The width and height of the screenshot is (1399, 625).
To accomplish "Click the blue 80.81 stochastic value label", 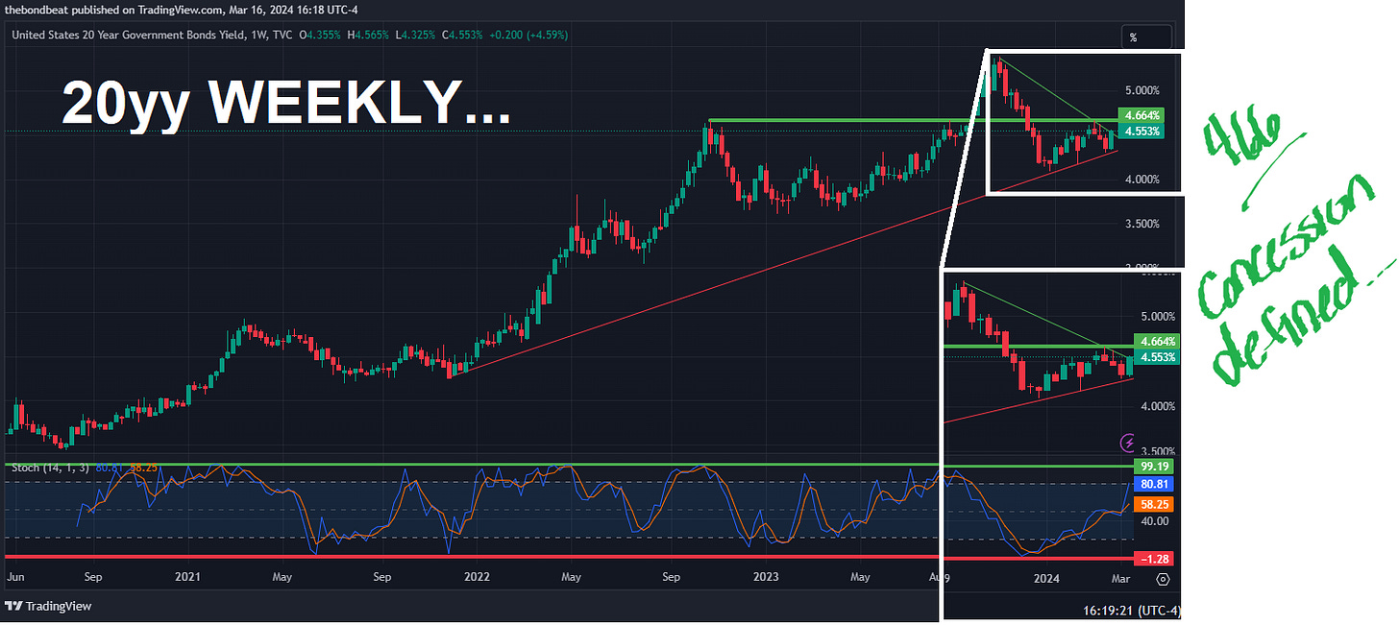I will [x=1153, y=484].
